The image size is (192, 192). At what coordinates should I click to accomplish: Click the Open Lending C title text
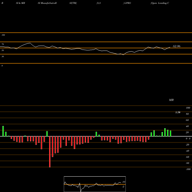click(x=160, y=3)
